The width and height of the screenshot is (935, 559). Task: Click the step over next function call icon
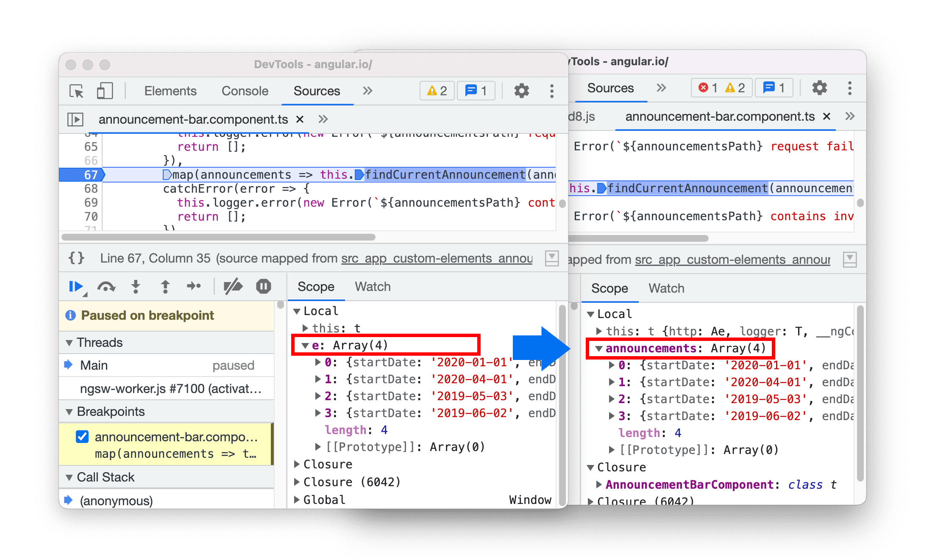[107, 288]
